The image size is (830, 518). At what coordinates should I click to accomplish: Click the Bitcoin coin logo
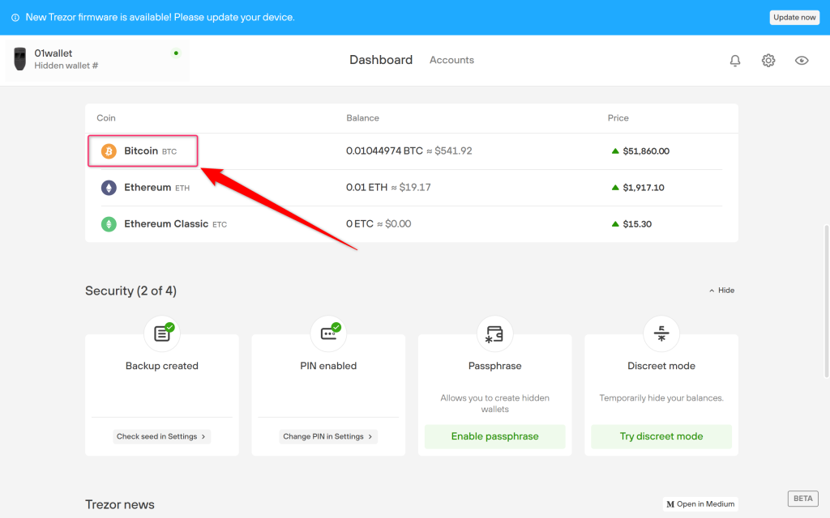pos(109,151)
